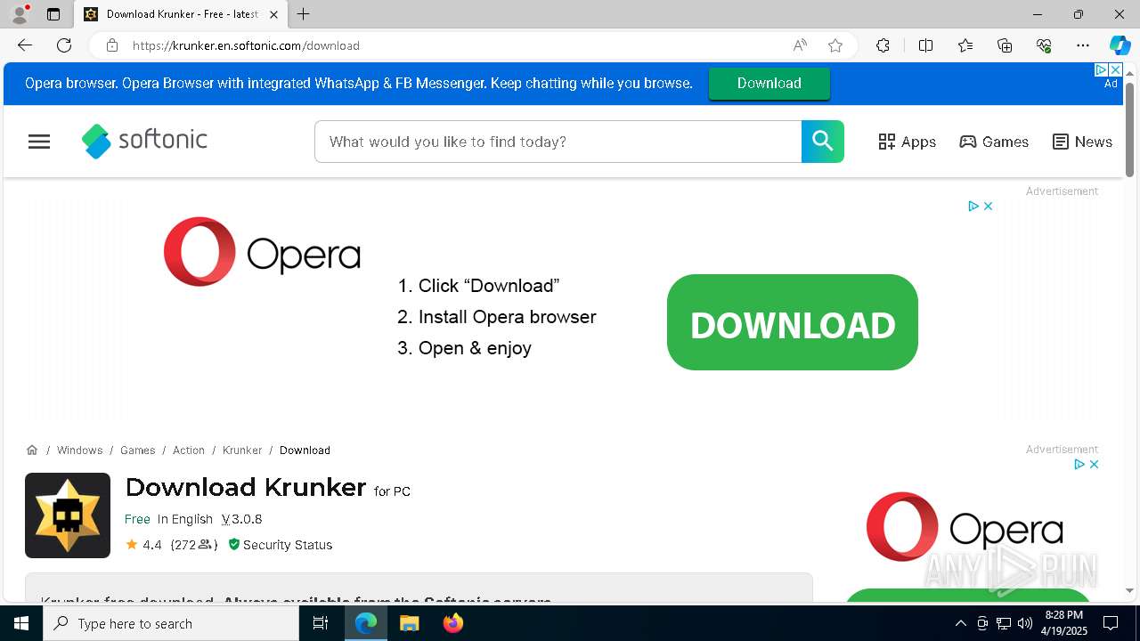This screenshot has width=1140, height=641.
Task: Open a new browser tab
Action: coord(304,14)
